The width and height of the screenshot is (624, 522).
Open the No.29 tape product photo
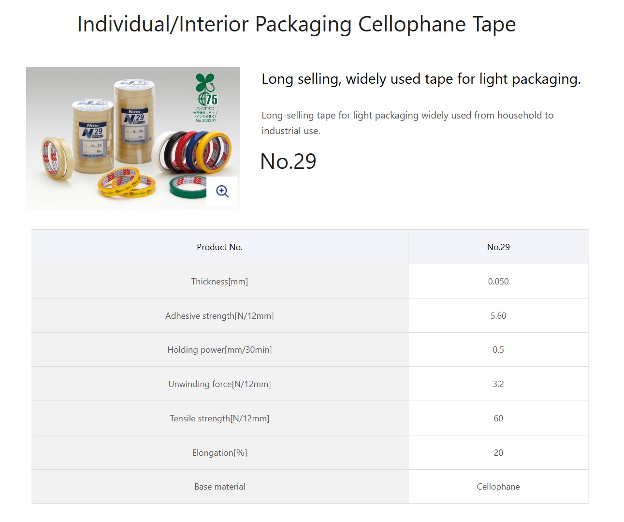coord(133,138)
